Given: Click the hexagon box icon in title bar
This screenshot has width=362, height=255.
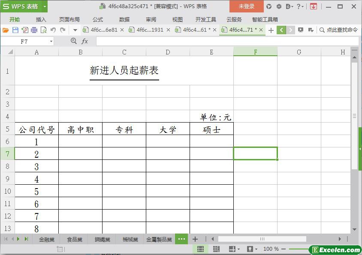Looking at the screenshot, I should pos(279,6).
